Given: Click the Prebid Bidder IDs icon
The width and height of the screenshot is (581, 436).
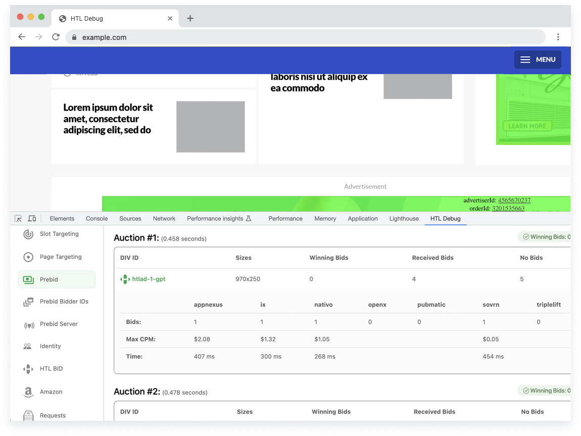Looking at the screenshot, I should click(28, 302).
